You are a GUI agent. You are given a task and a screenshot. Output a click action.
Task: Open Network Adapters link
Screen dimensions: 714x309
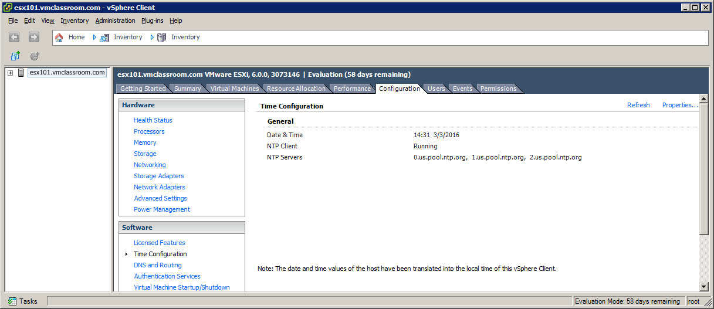pyautogui.click(x=160, y=187)
